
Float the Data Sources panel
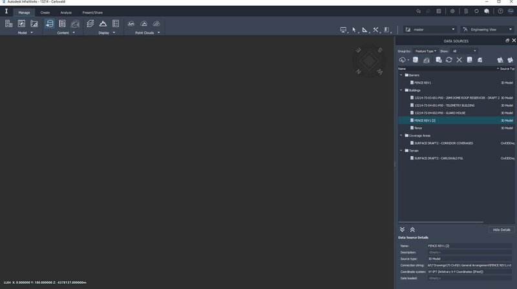point(507,41)
